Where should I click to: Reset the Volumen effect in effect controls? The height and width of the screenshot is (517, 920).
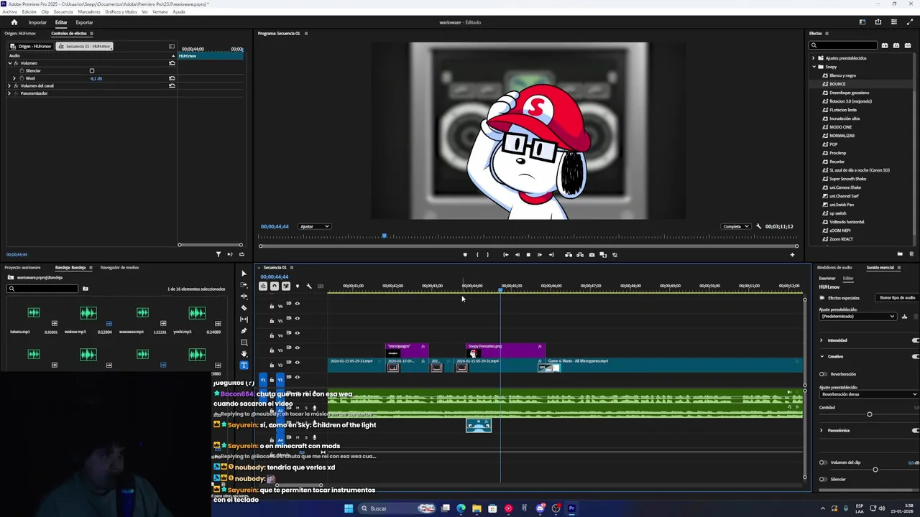(x=172, y=63)
